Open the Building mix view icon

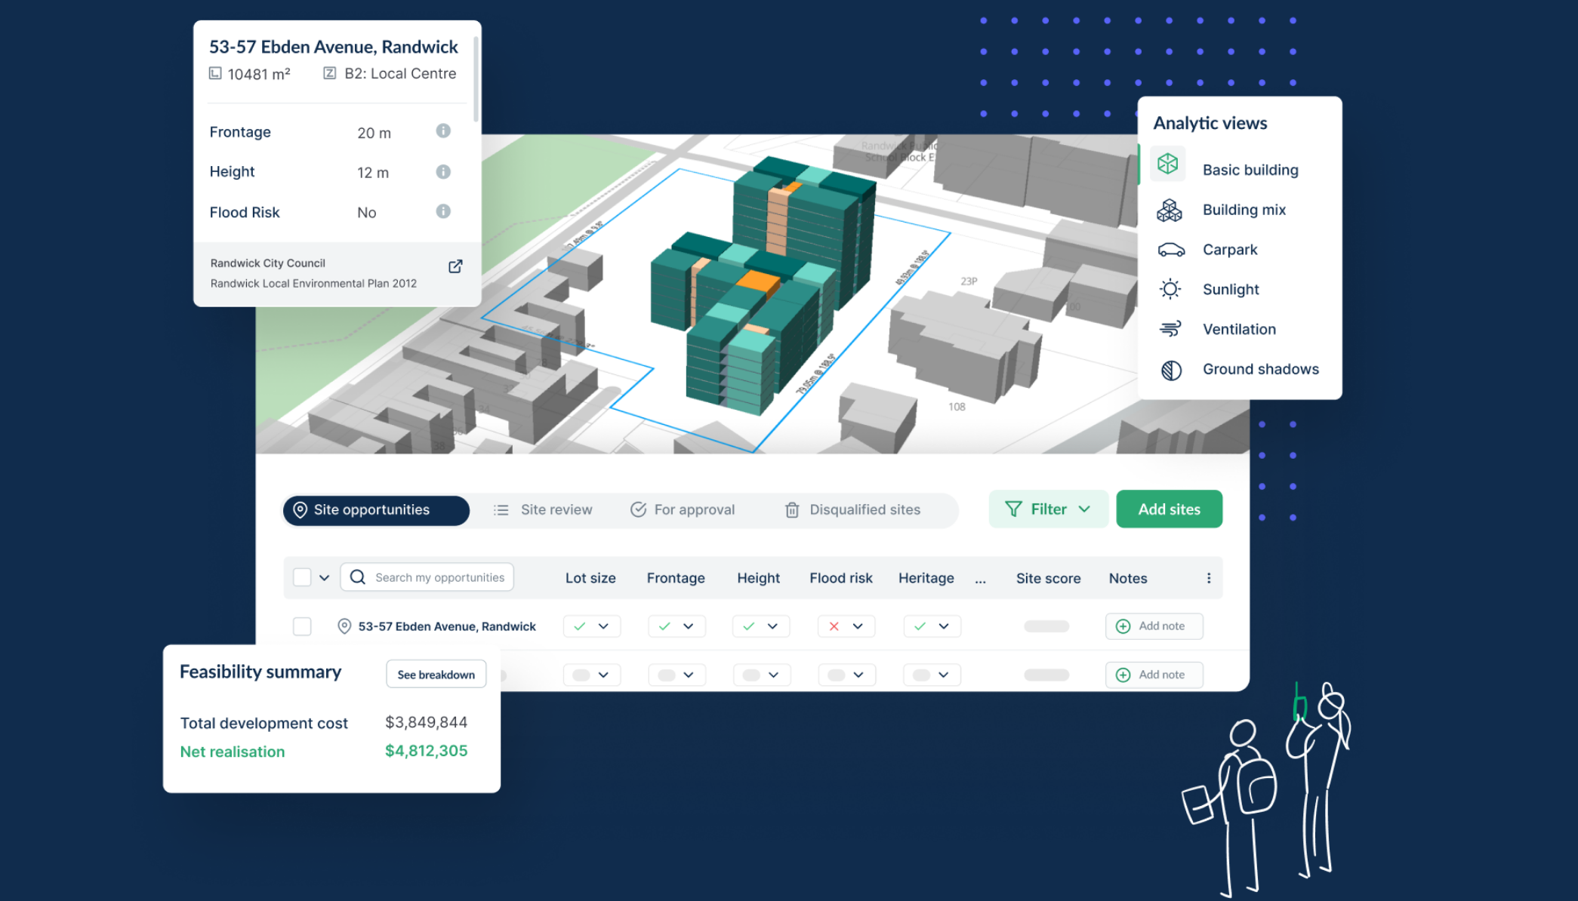click(1170, 211)
